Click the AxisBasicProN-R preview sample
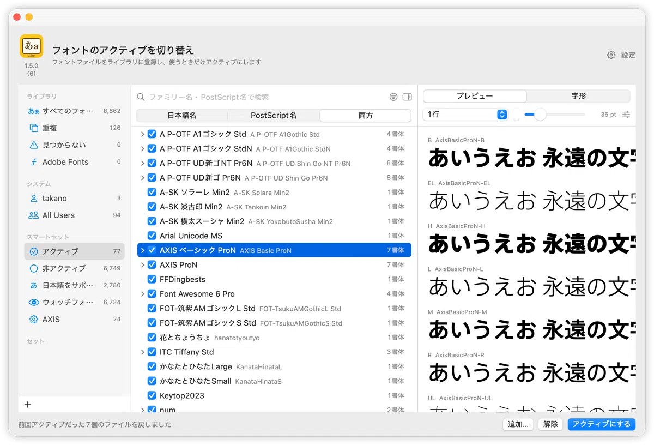 [531, 373]
